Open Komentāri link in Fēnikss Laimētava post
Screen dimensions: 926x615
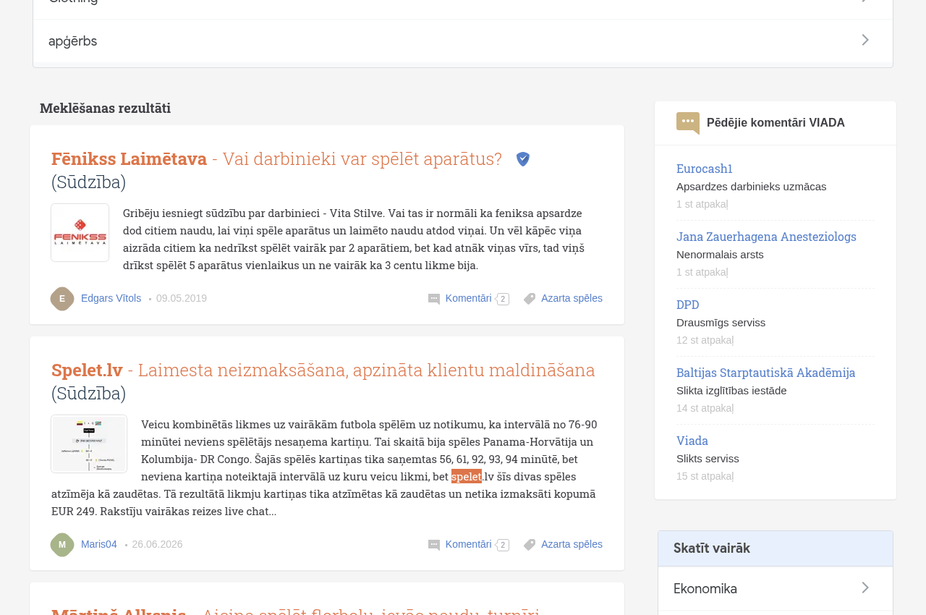coord(469,298)
